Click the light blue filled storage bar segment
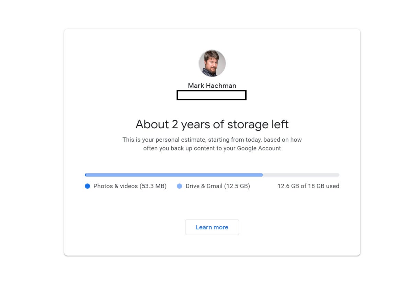The image size is (412, 286). point(174,175)
